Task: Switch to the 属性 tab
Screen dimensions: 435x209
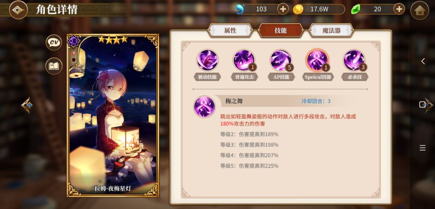Action: 230,31
